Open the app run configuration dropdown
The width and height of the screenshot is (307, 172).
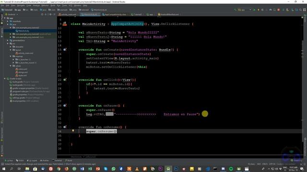245,10
